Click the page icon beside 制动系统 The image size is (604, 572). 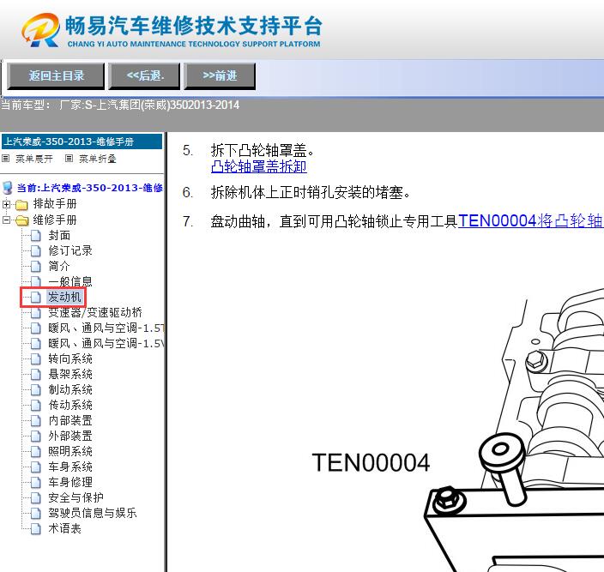(35, 390)
